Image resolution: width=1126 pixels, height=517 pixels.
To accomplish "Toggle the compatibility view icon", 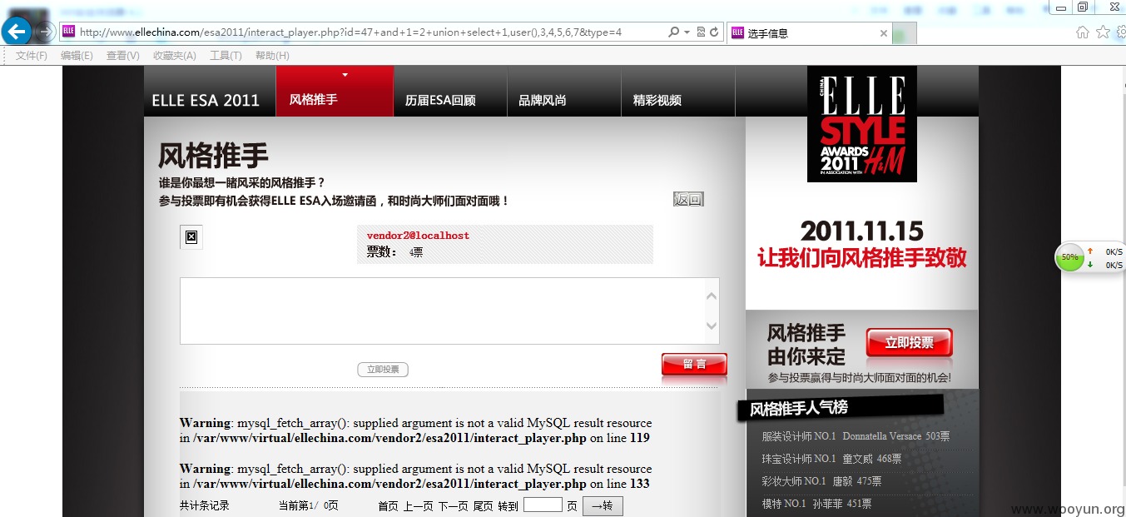I will [x=701, y=32].
